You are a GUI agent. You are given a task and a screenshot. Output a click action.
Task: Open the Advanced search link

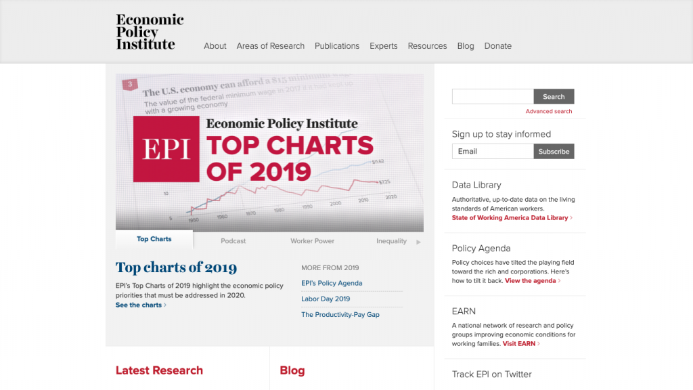(548, 112)
